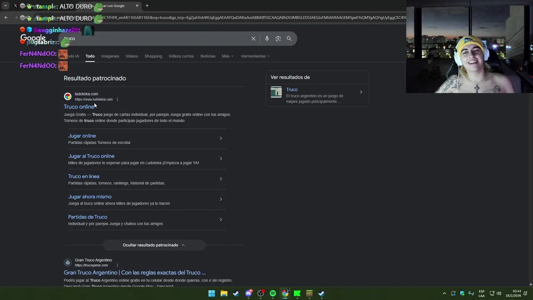533x300 pixels.
Task: Open the volume control in system tray
Action: 499,293
